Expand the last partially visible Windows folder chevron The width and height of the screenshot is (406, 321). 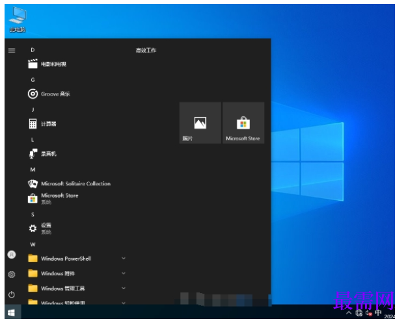(124, 303)
